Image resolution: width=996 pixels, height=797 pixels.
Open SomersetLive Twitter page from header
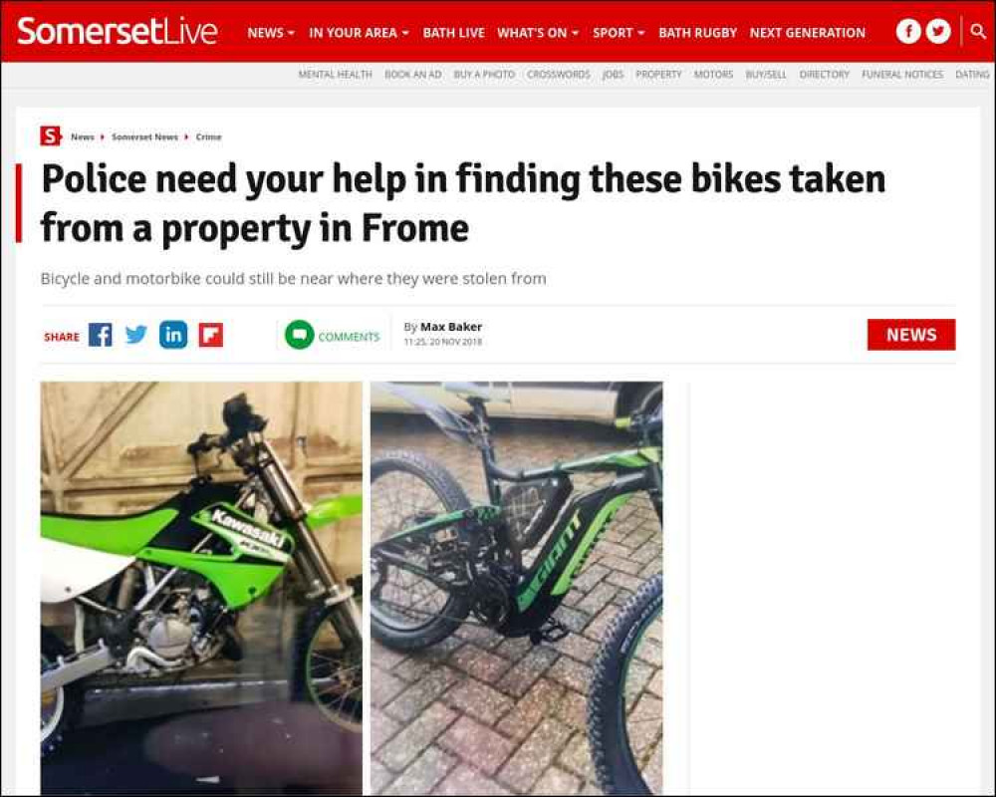click(938, 32)
